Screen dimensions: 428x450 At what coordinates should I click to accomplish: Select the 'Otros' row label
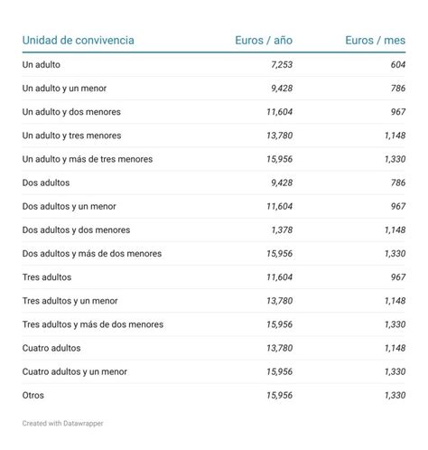(33, 395)
